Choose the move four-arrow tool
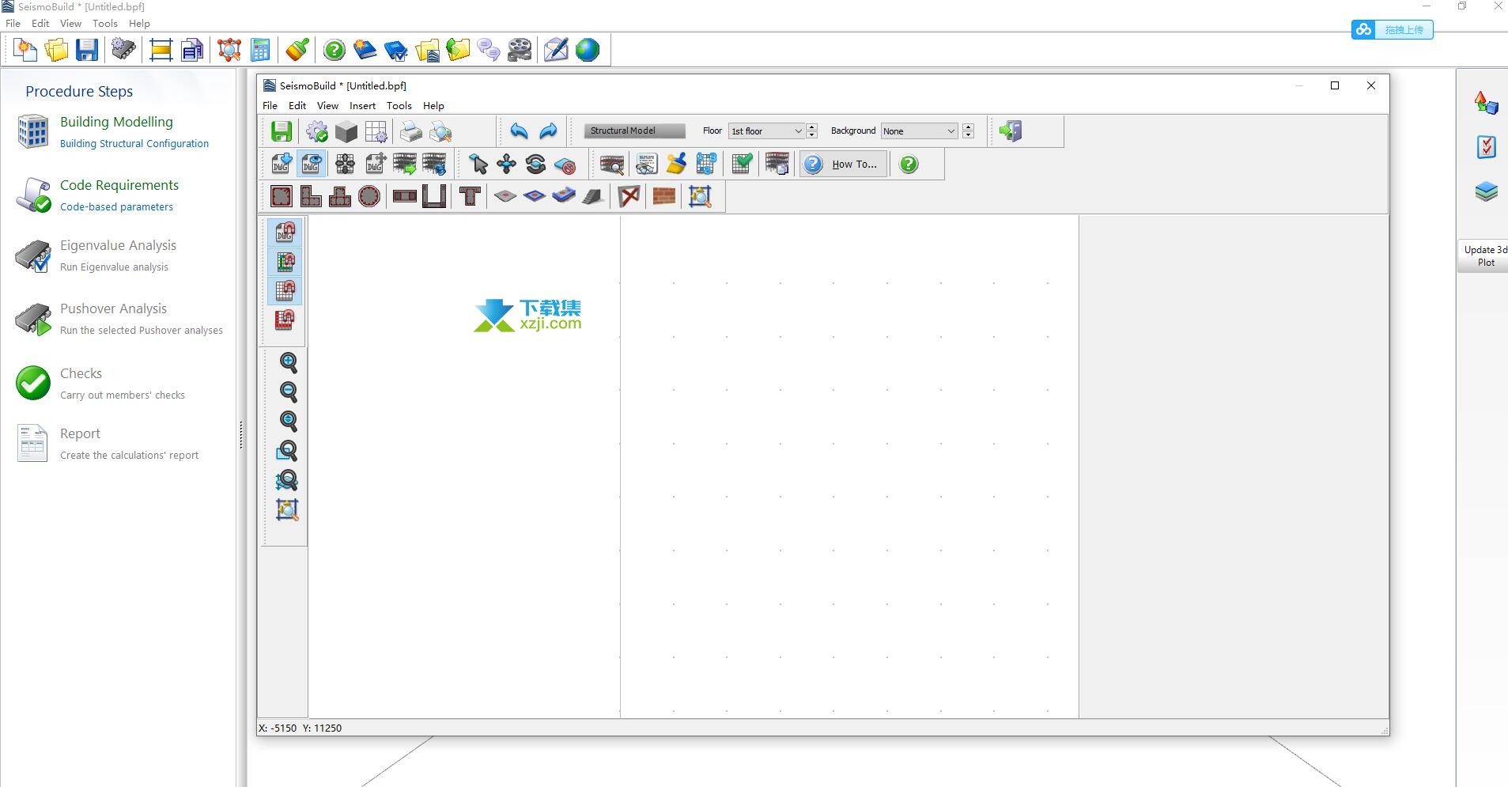 (x=506, y=164)
